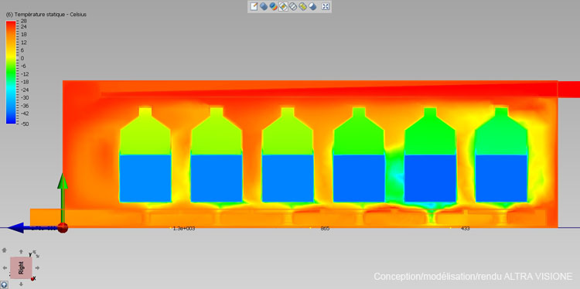Click the 1.3e+003 ruler label

[x=184, y=229]
